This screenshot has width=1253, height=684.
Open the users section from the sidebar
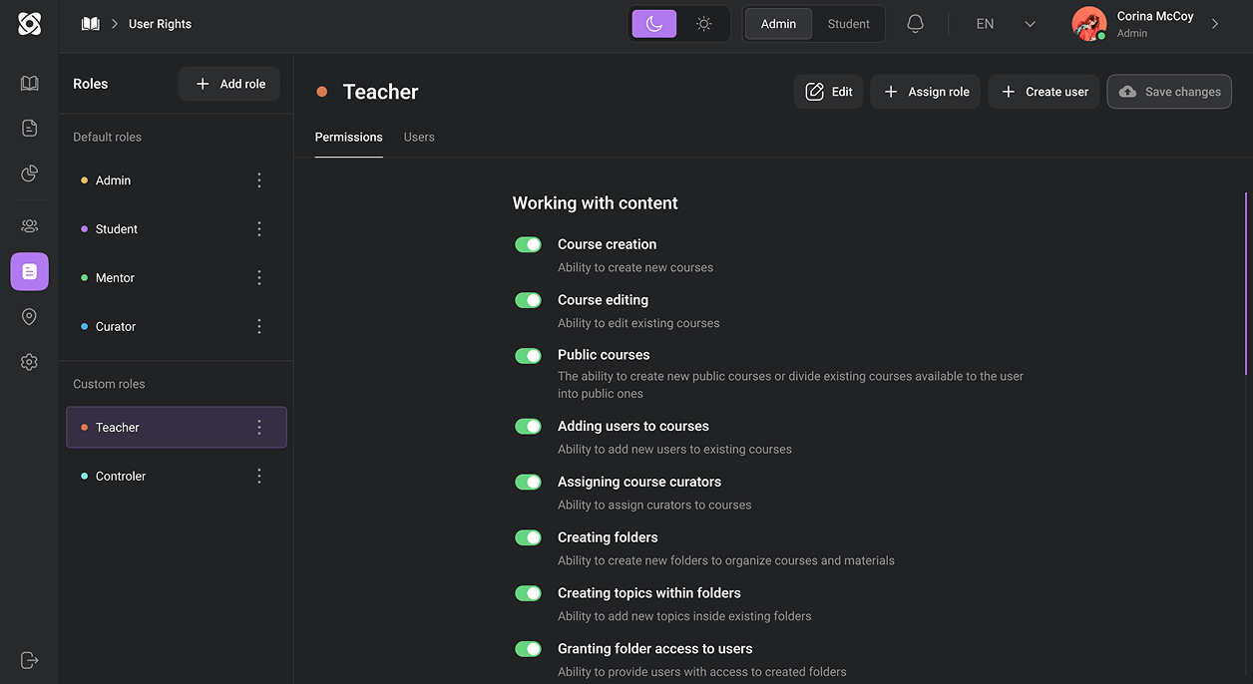click(x=29, y=225)
